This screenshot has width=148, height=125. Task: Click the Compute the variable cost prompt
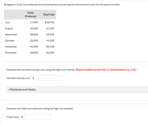[x=41, y=70]
